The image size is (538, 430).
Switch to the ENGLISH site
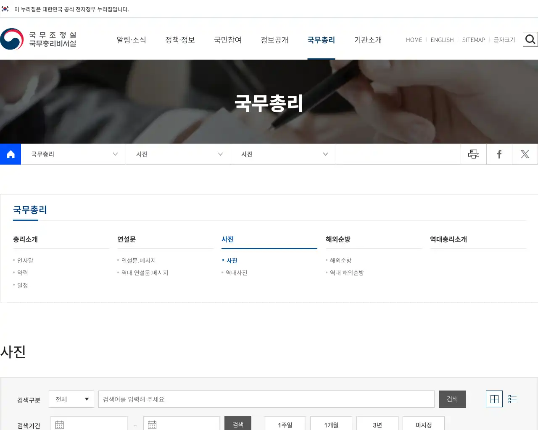tap(442, 40)
